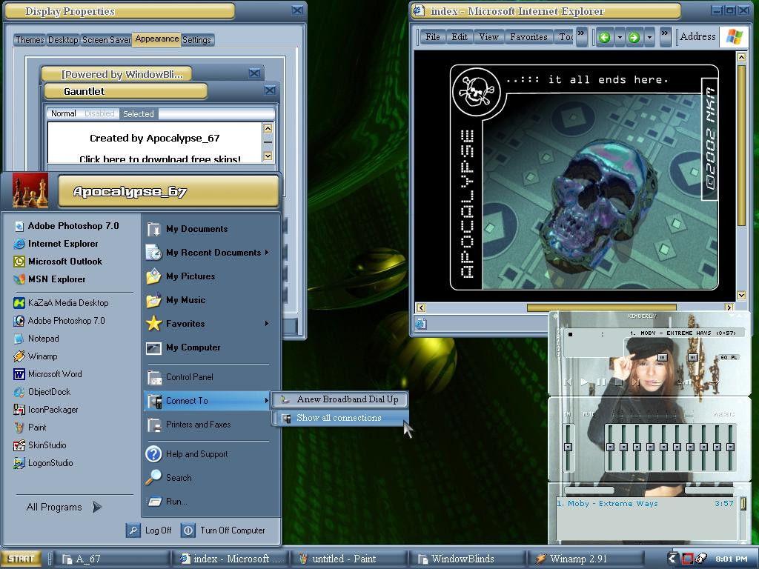The image size is (759, 569).
Task: Open the Run dialog
Action: tap(167, 502)
